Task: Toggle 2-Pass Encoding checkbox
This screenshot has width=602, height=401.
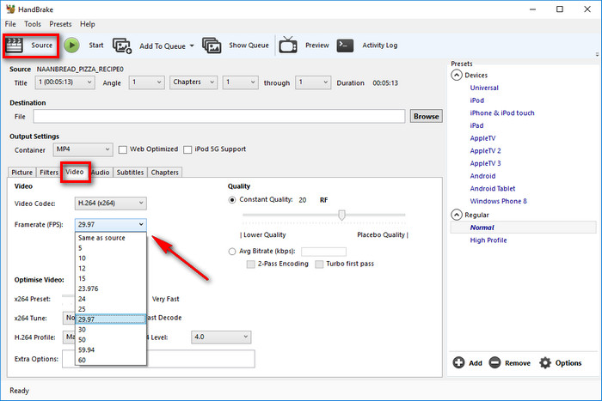Action: pos(251,264)
